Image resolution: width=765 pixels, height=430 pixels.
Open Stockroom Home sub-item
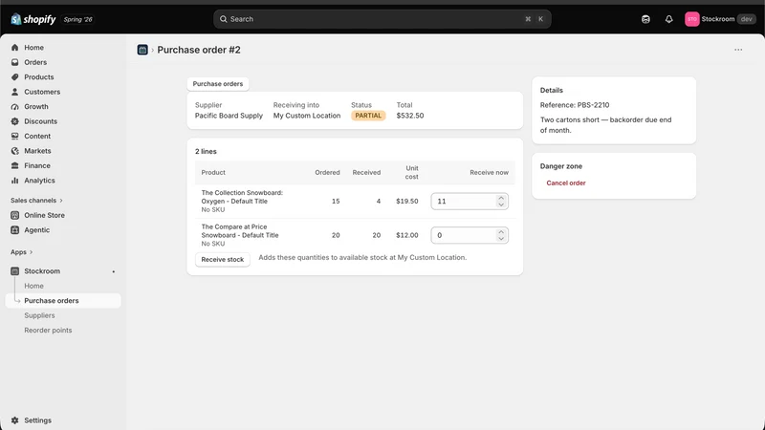click(33, 286)
